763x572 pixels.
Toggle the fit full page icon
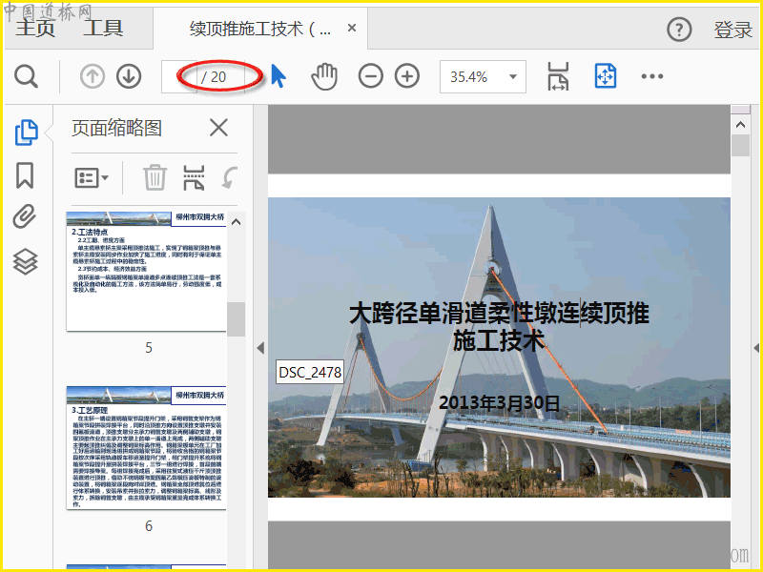tap(606, 76)
